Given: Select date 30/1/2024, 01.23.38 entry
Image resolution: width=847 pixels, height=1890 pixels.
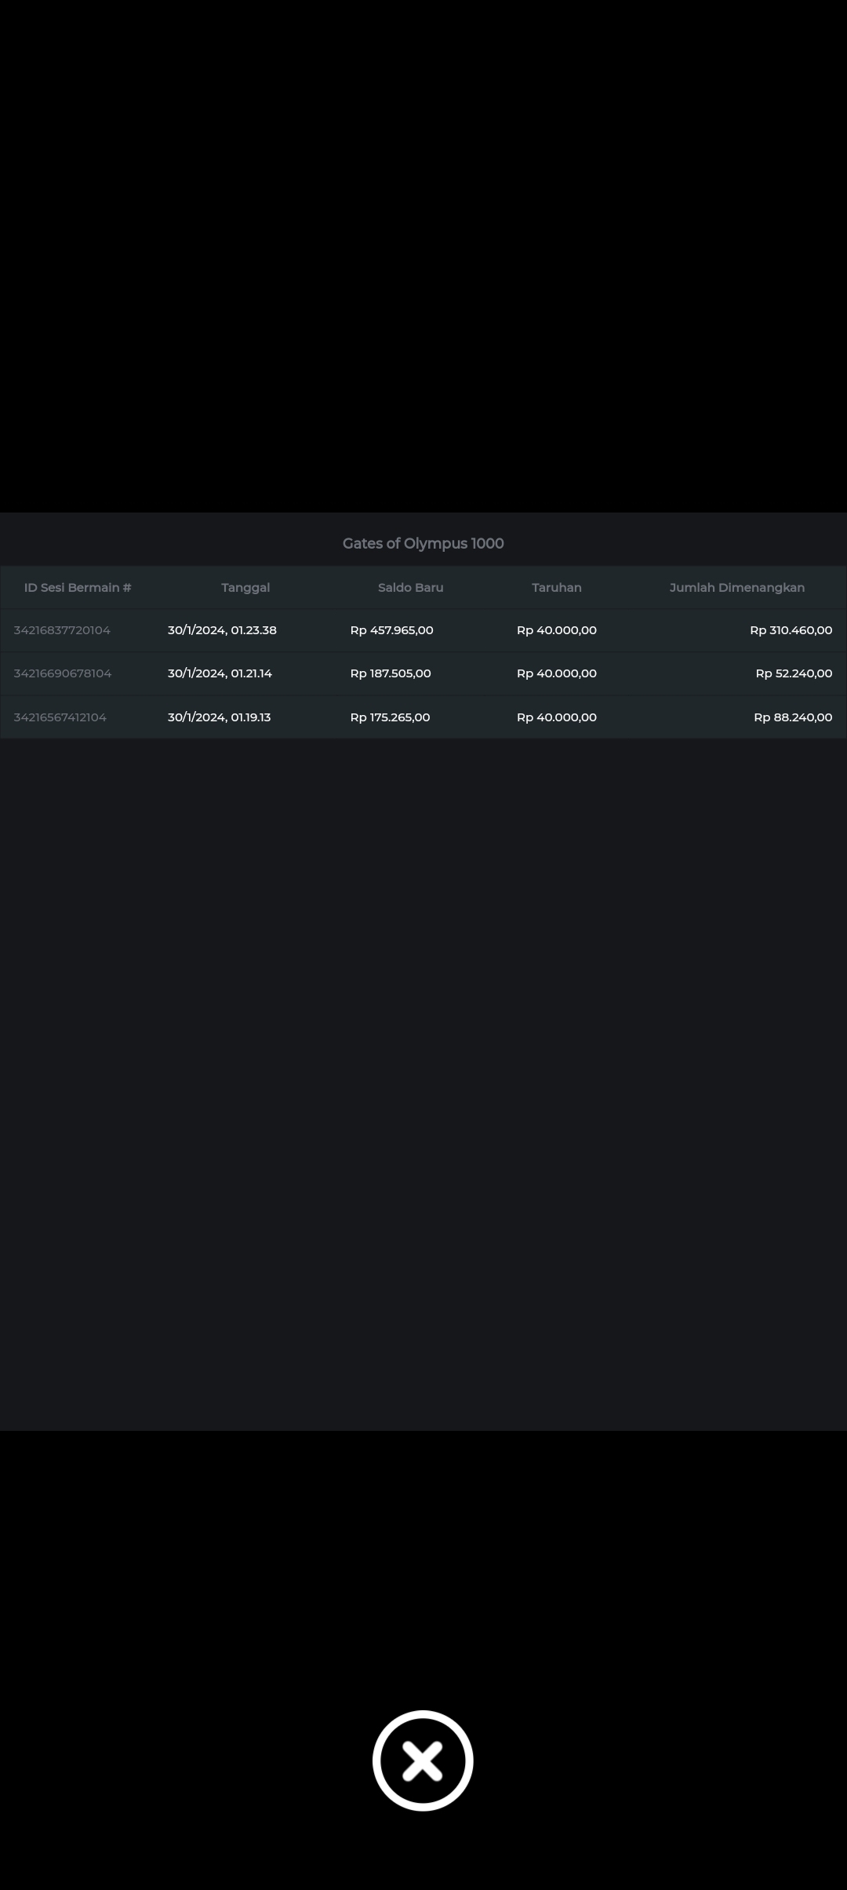Looking at the screenshot, I should click(x=222, y=630).
